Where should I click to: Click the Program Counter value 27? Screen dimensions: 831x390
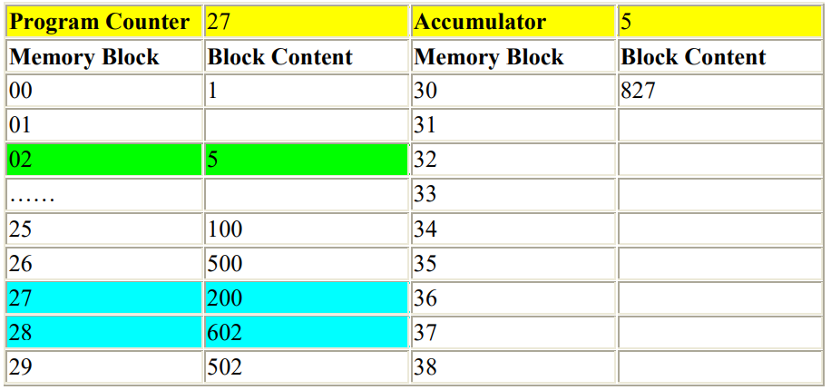pyautogui.click(x=307, y=22)
